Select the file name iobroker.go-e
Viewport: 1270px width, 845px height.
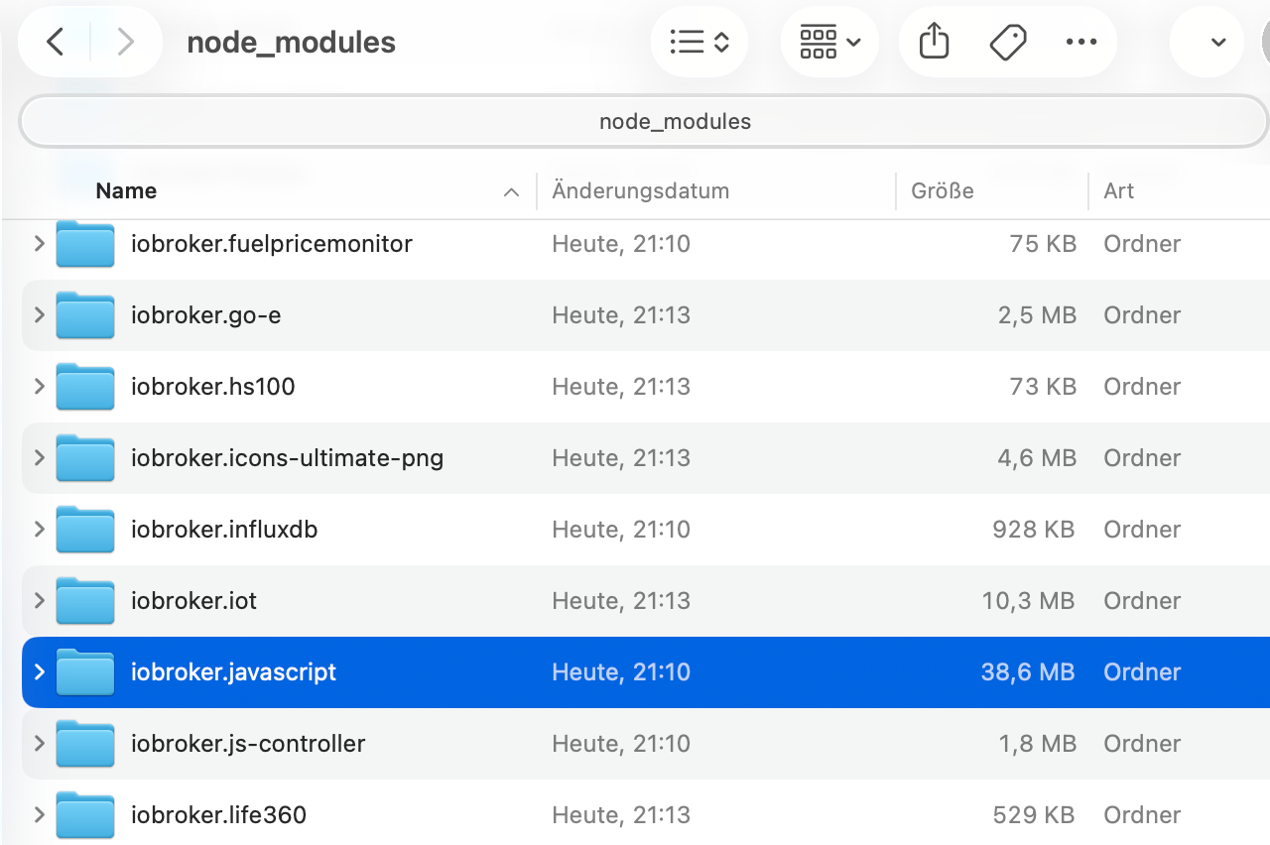click(205, 314)
